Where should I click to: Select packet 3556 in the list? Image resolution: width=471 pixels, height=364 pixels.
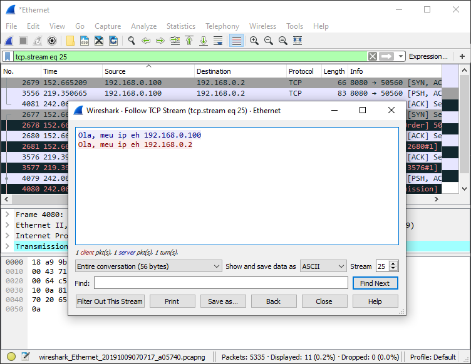(x=221, y=93)
